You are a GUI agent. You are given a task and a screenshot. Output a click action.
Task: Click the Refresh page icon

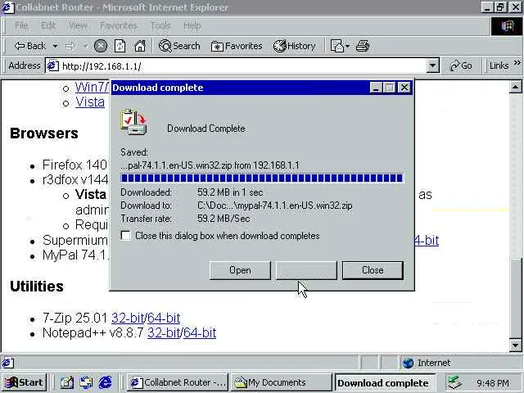click(x=120, y=46)
